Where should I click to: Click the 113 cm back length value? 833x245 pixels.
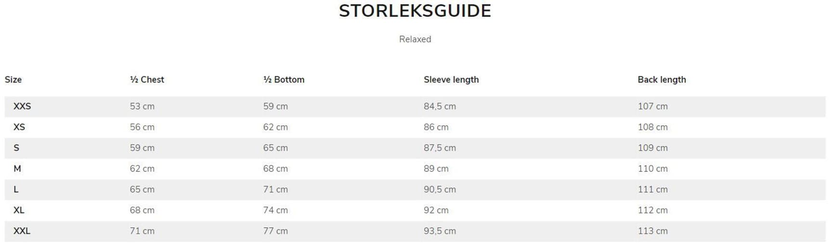[x=652, y=231]
